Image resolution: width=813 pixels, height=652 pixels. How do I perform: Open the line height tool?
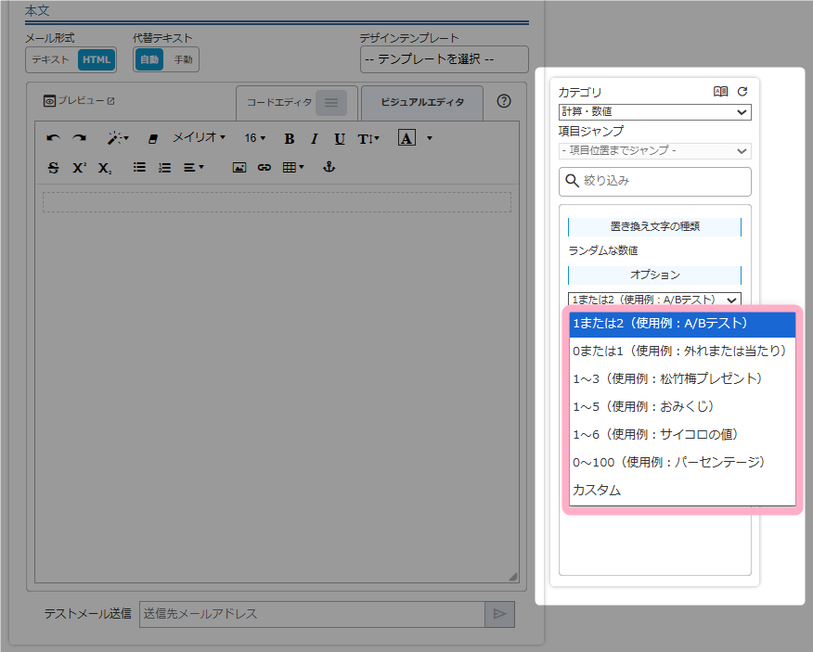368,139
